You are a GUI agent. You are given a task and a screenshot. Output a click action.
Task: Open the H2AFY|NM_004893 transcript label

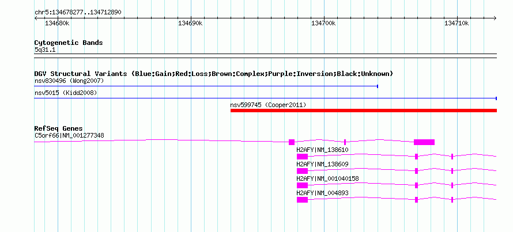coord(322,193)
